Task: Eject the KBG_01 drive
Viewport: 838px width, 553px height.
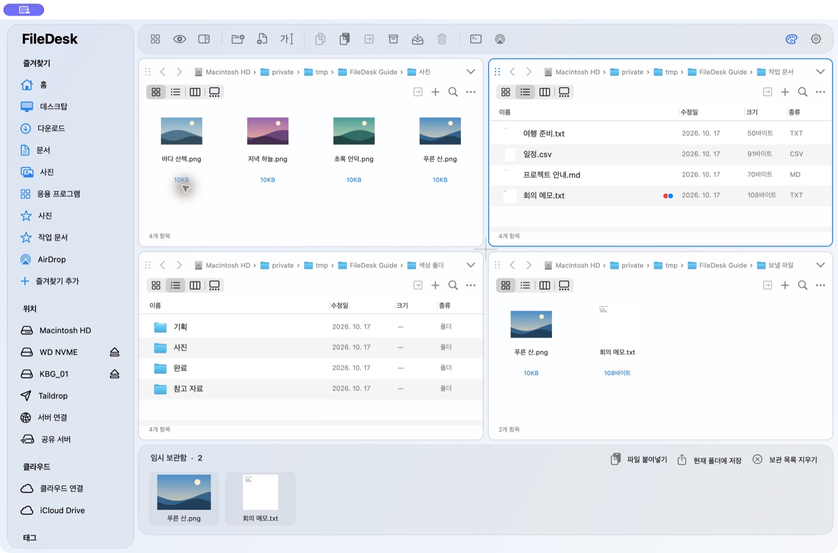Action: [115, 374]
